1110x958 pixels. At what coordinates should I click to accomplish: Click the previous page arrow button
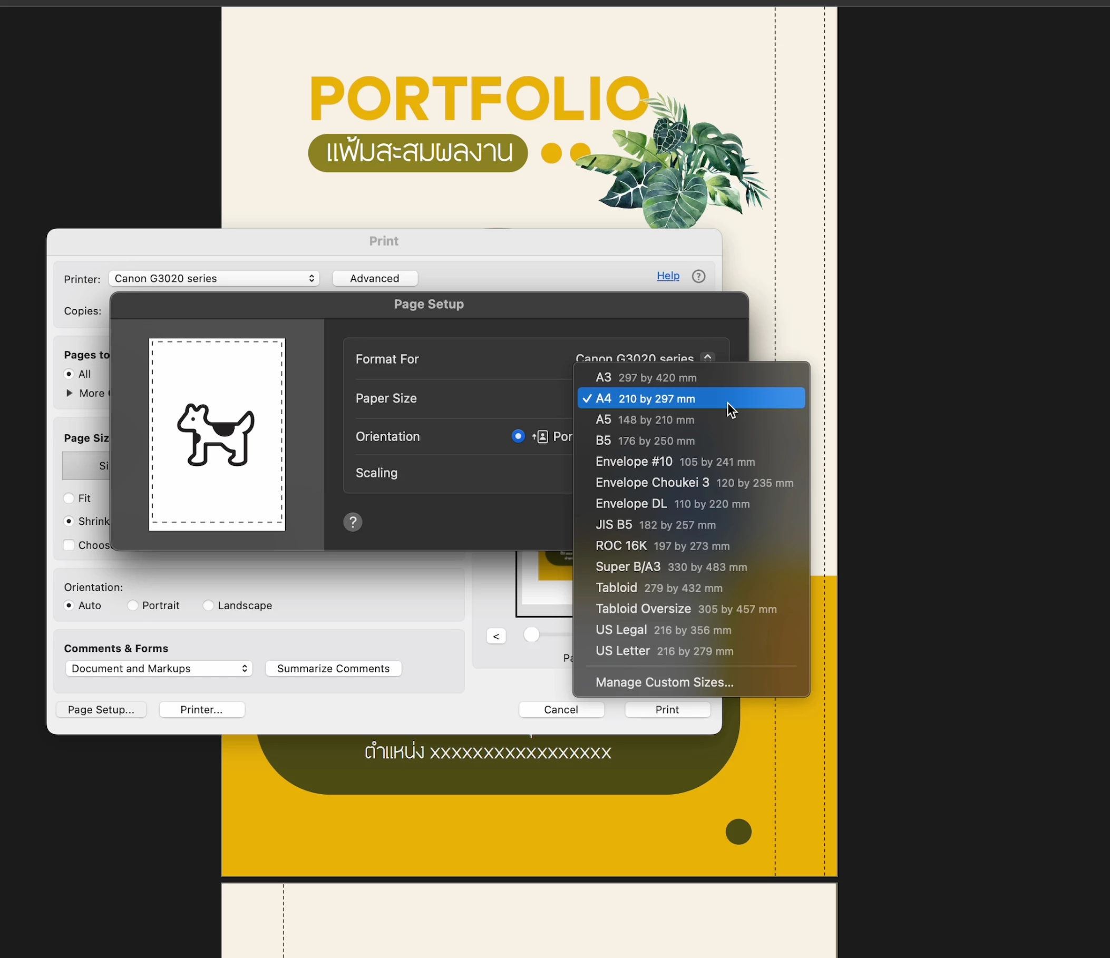[x=495, y=636]
